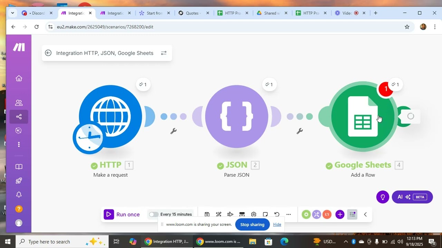Open the rocket What's new icon
This screenshot has height=248, width=442.
[x=19, y=180]
